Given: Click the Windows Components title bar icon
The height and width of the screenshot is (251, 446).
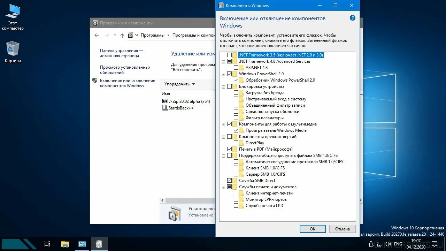Looking at the screenshot, I should pos(221,5).
